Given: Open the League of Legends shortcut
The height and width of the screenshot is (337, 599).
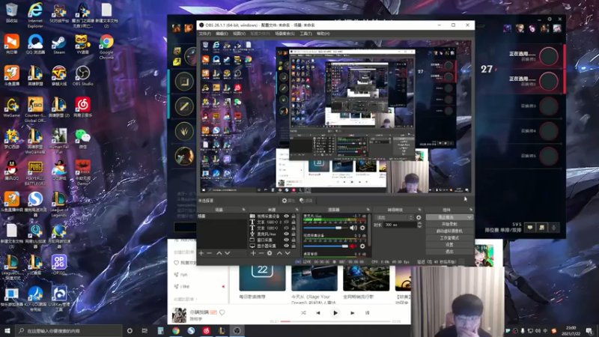Looking at the screenshot, I should pos(59,204).
